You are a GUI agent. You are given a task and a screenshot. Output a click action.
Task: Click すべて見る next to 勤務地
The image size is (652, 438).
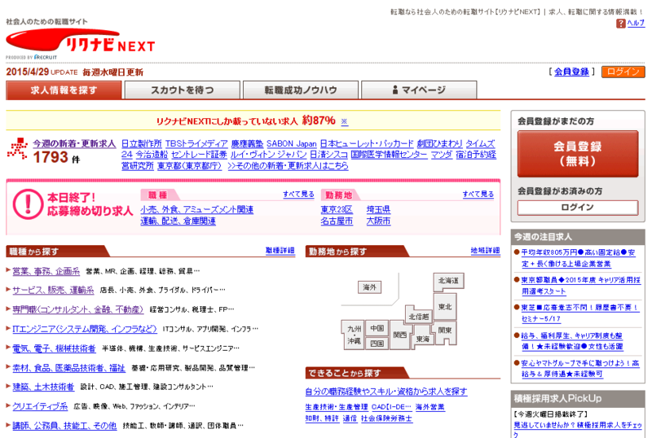[478, 194]
